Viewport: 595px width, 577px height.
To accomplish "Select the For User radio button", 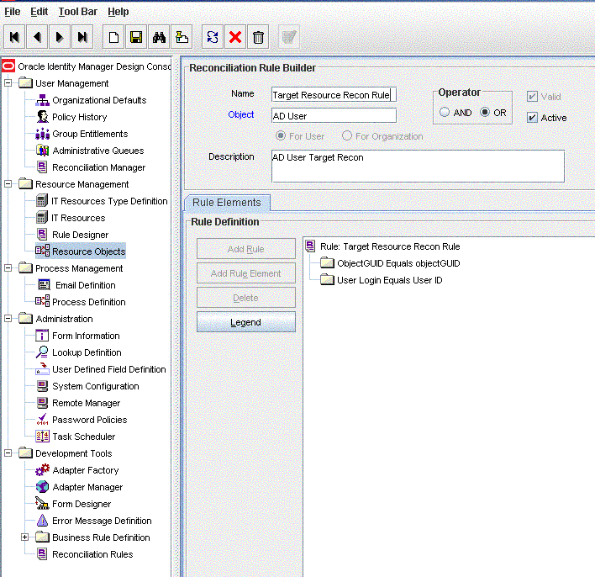I will click(281, 135).
